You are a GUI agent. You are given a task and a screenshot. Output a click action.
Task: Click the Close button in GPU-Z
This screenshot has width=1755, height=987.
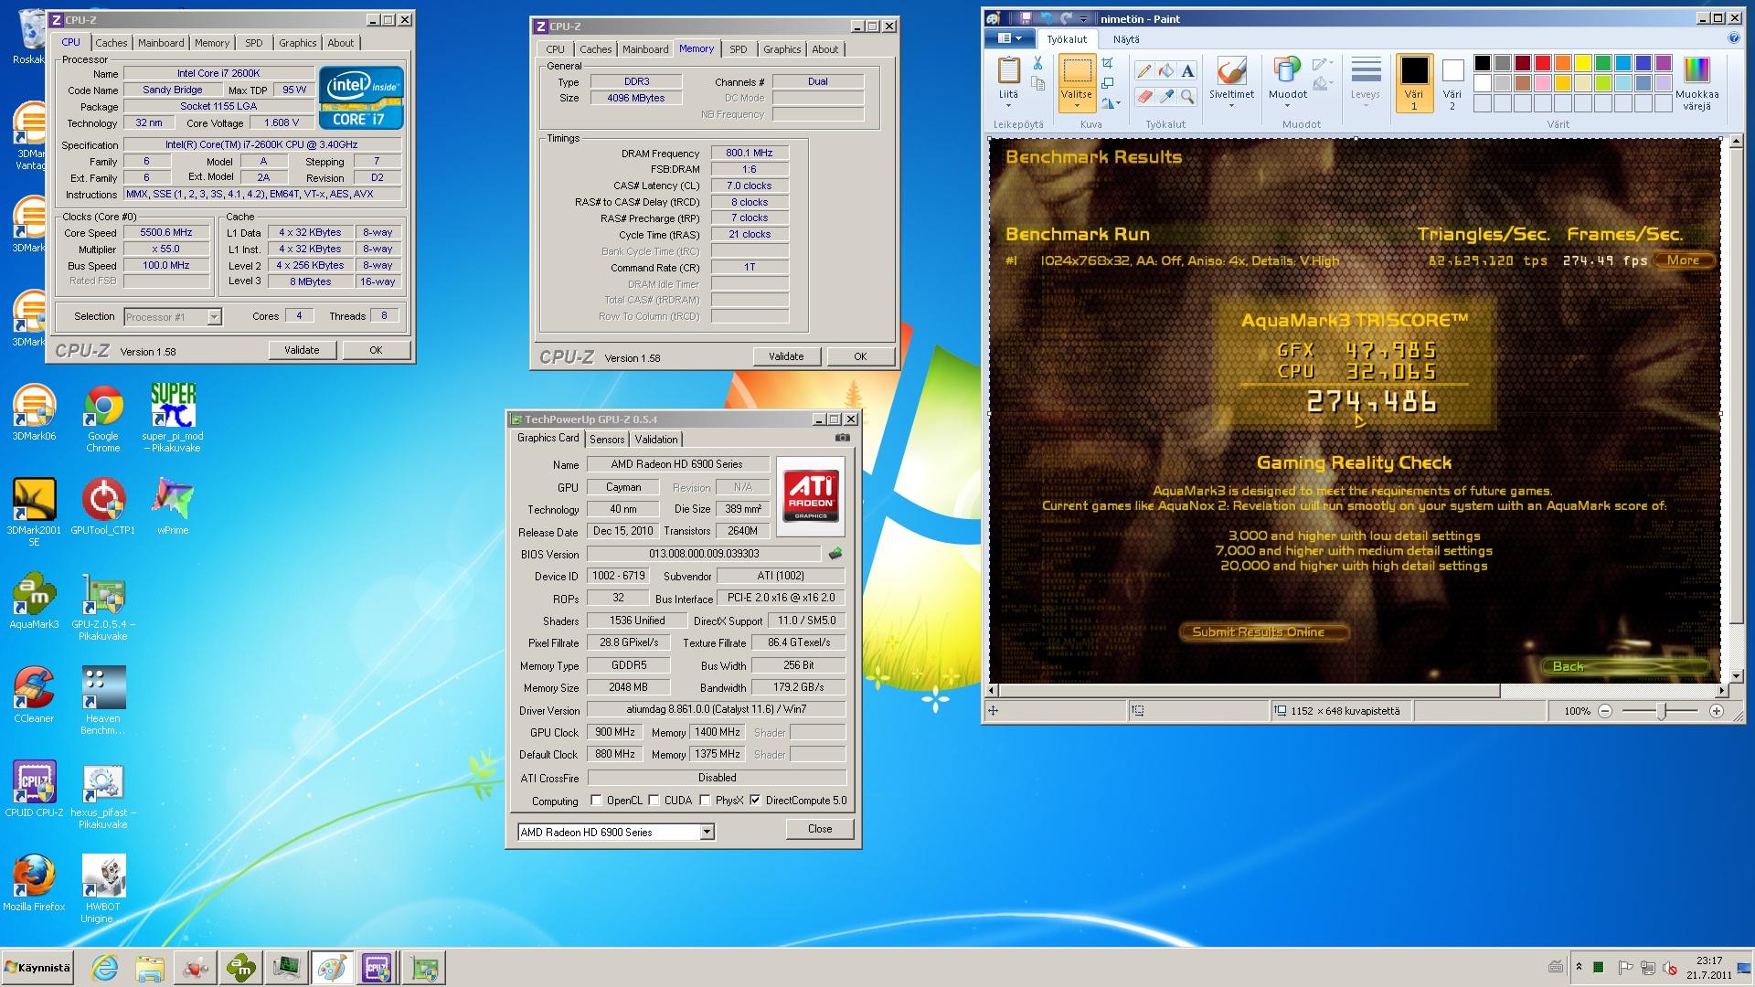[x=820, y=829]
